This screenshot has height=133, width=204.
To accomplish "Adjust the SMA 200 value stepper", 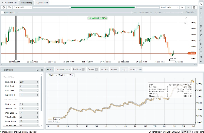I will click(x=38, y=82).
